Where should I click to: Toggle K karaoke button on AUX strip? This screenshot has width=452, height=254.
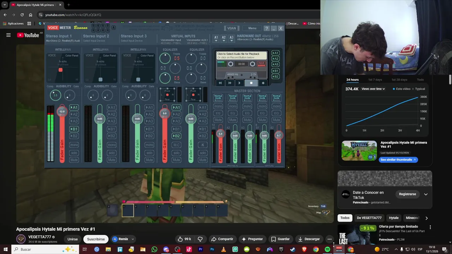[x=203, y=145]
